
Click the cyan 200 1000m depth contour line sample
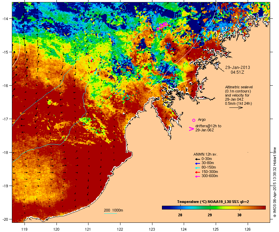pos(110,213)
